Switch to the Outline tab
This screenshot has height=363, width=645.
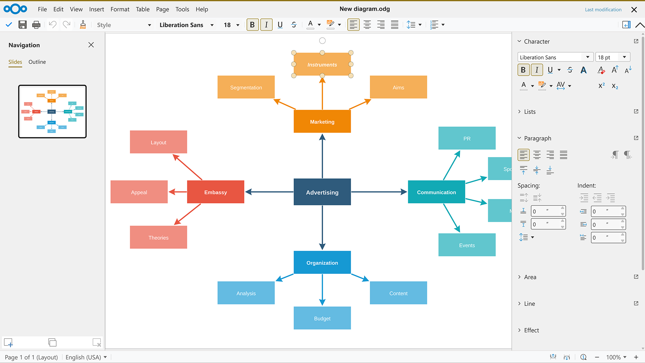(x=37, y=62)
